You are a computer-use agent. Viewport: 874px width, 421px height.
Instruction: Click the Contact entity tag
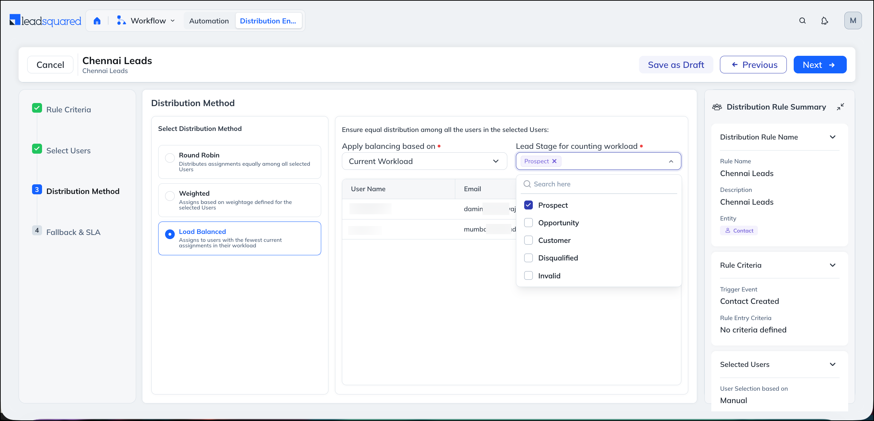739,230
